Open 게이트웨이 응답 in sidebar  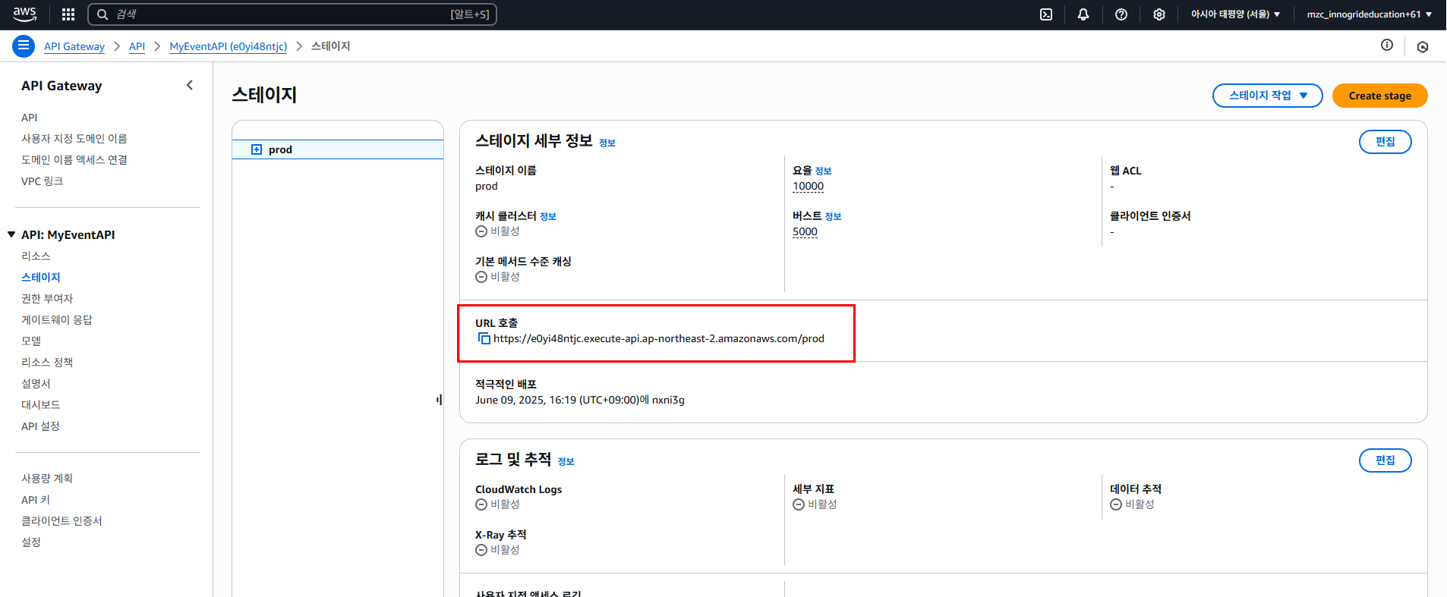(57, 320)
